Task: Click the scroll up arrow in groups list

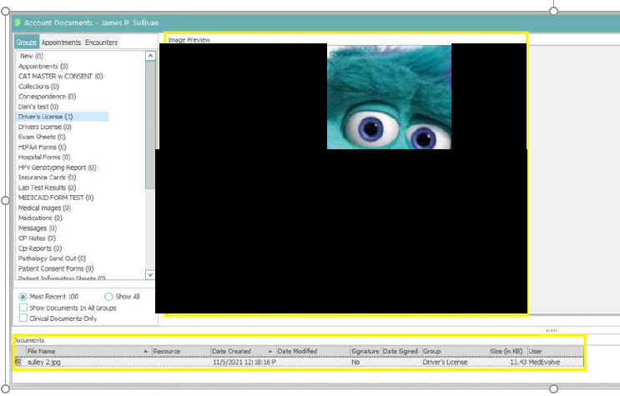Action: click(x=150, y=56)
